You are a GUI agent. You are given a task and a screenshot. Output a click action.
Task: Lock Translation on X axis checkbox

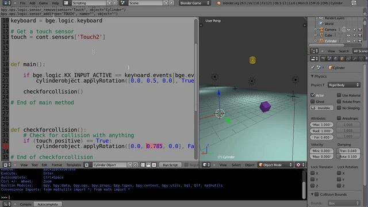point(313,173)
